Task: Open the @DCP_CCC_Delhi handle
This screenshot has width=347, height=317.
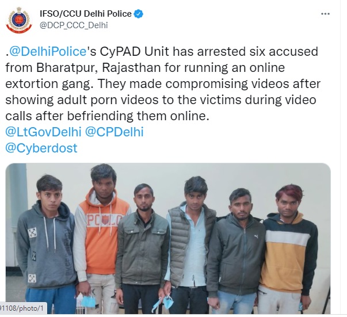Action: point(74,25)
